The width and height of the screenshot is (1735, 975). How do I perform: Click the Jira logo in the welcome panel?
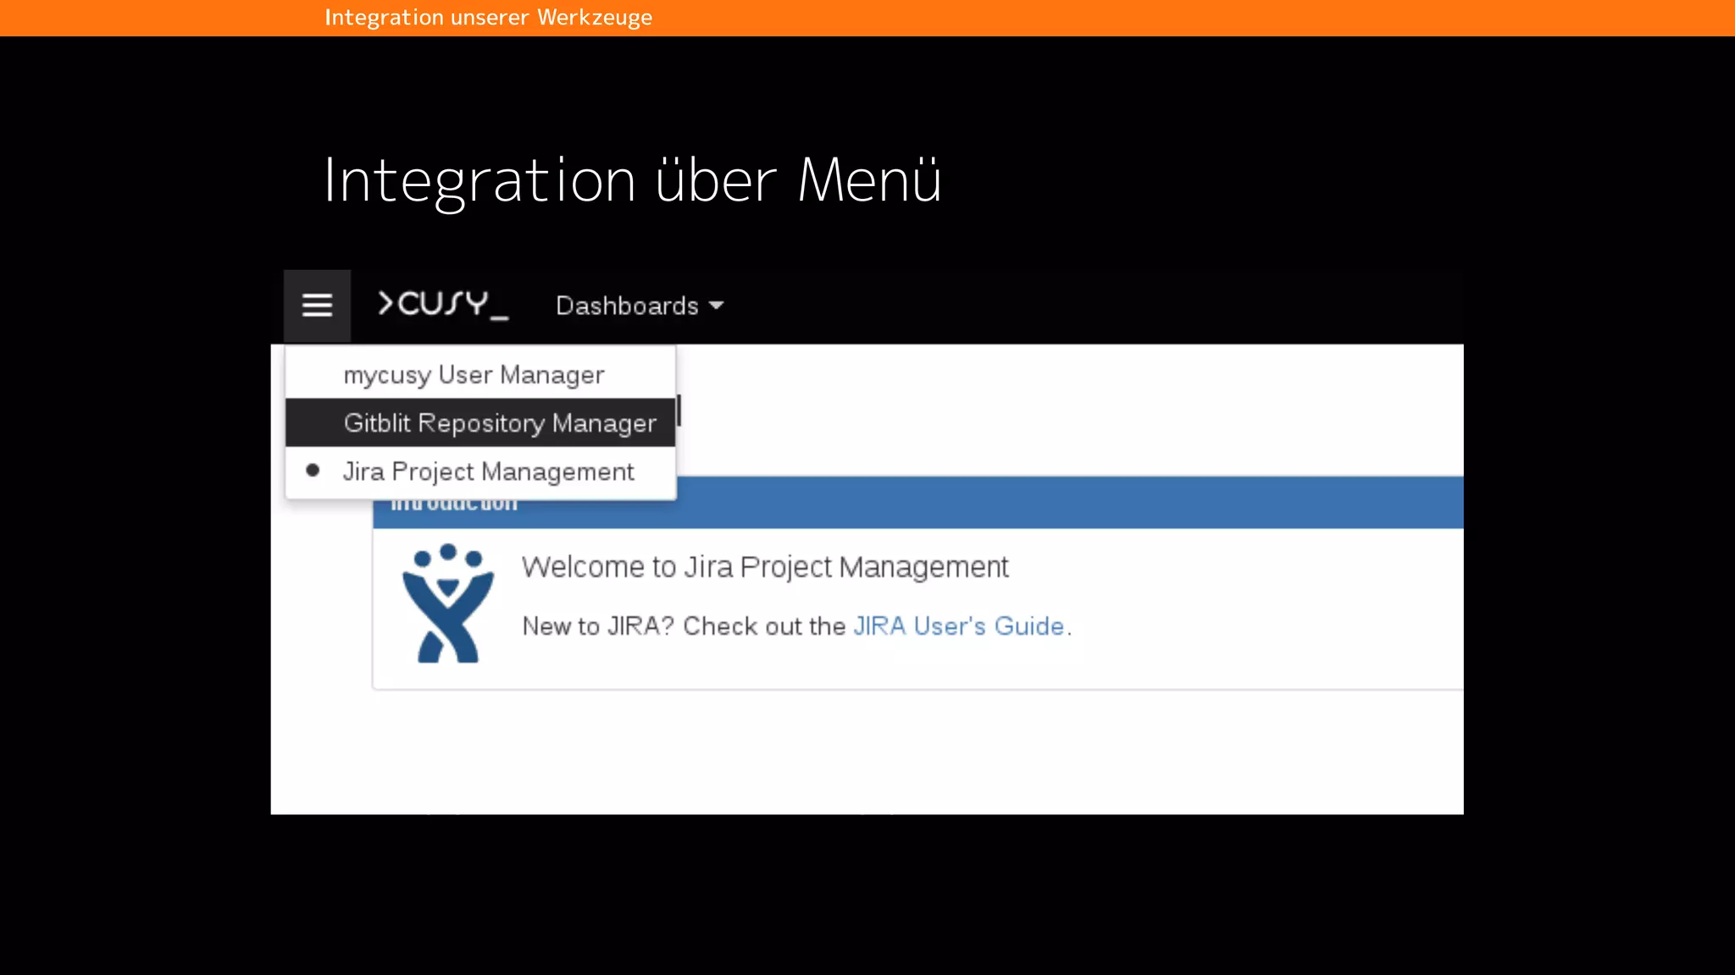448,603
